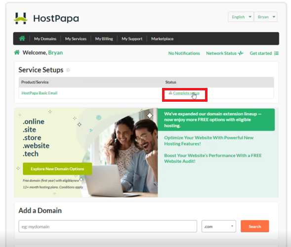Screen dimensions: 291x247
Task: Expand the Bryan account dropdown
Action: coord(266,17)
